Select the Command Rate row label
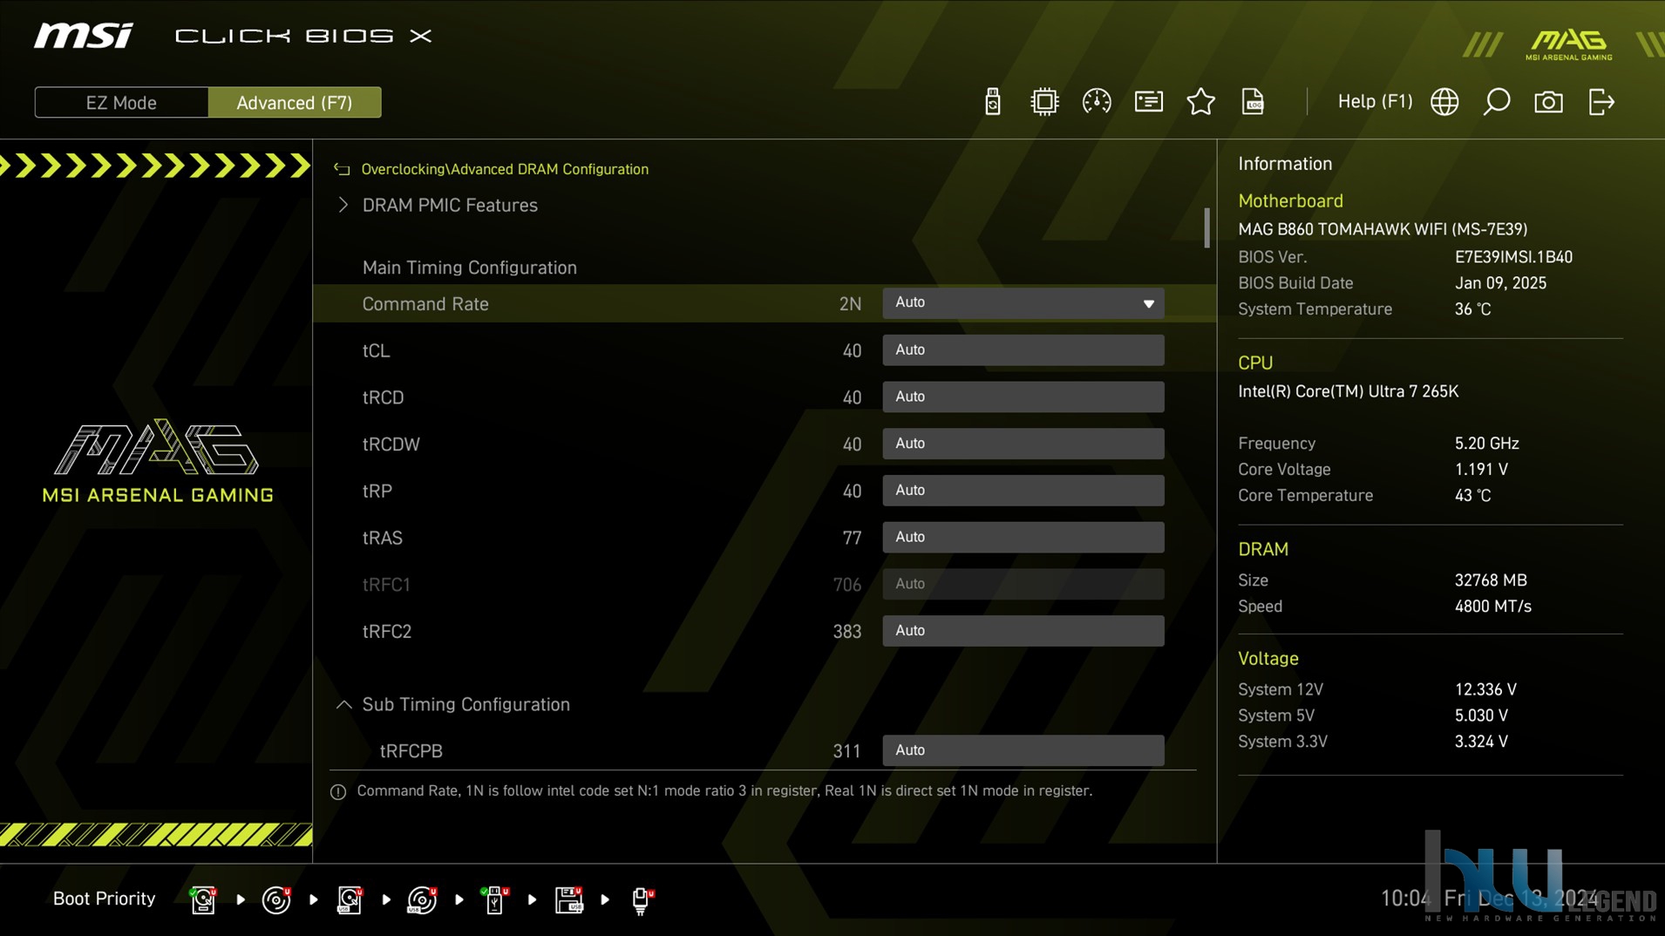 tap(425, 304)
